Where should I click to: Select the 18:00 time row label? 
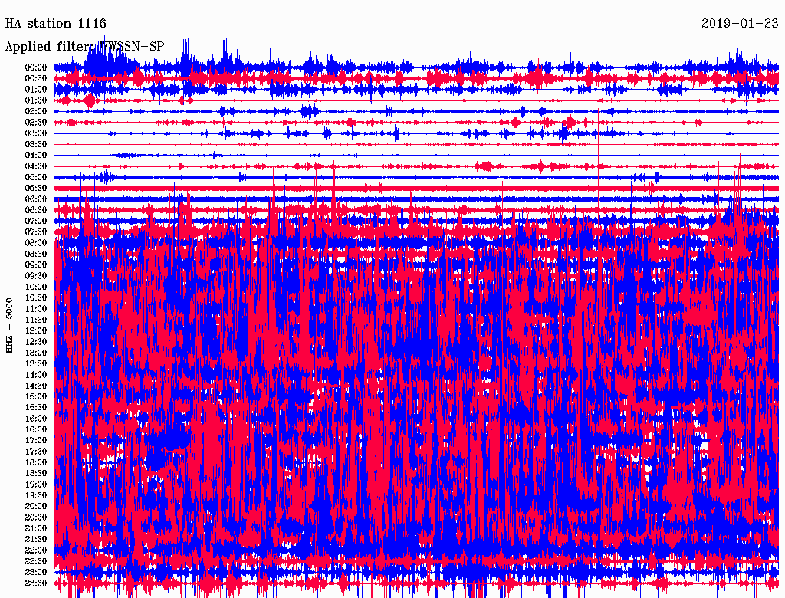tap(36, 463)
